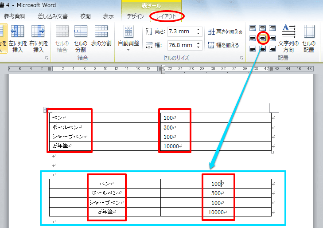This screenshot has height=228, width=323.
Task: Select align bottom center icon
Action: pos(262,49)
